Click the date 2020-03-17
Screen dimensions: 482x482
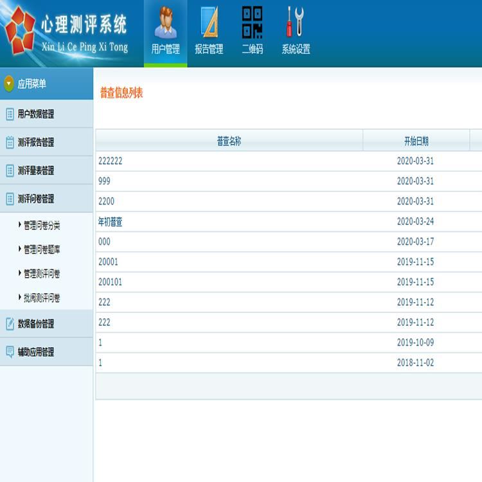[x=415, y=242]
